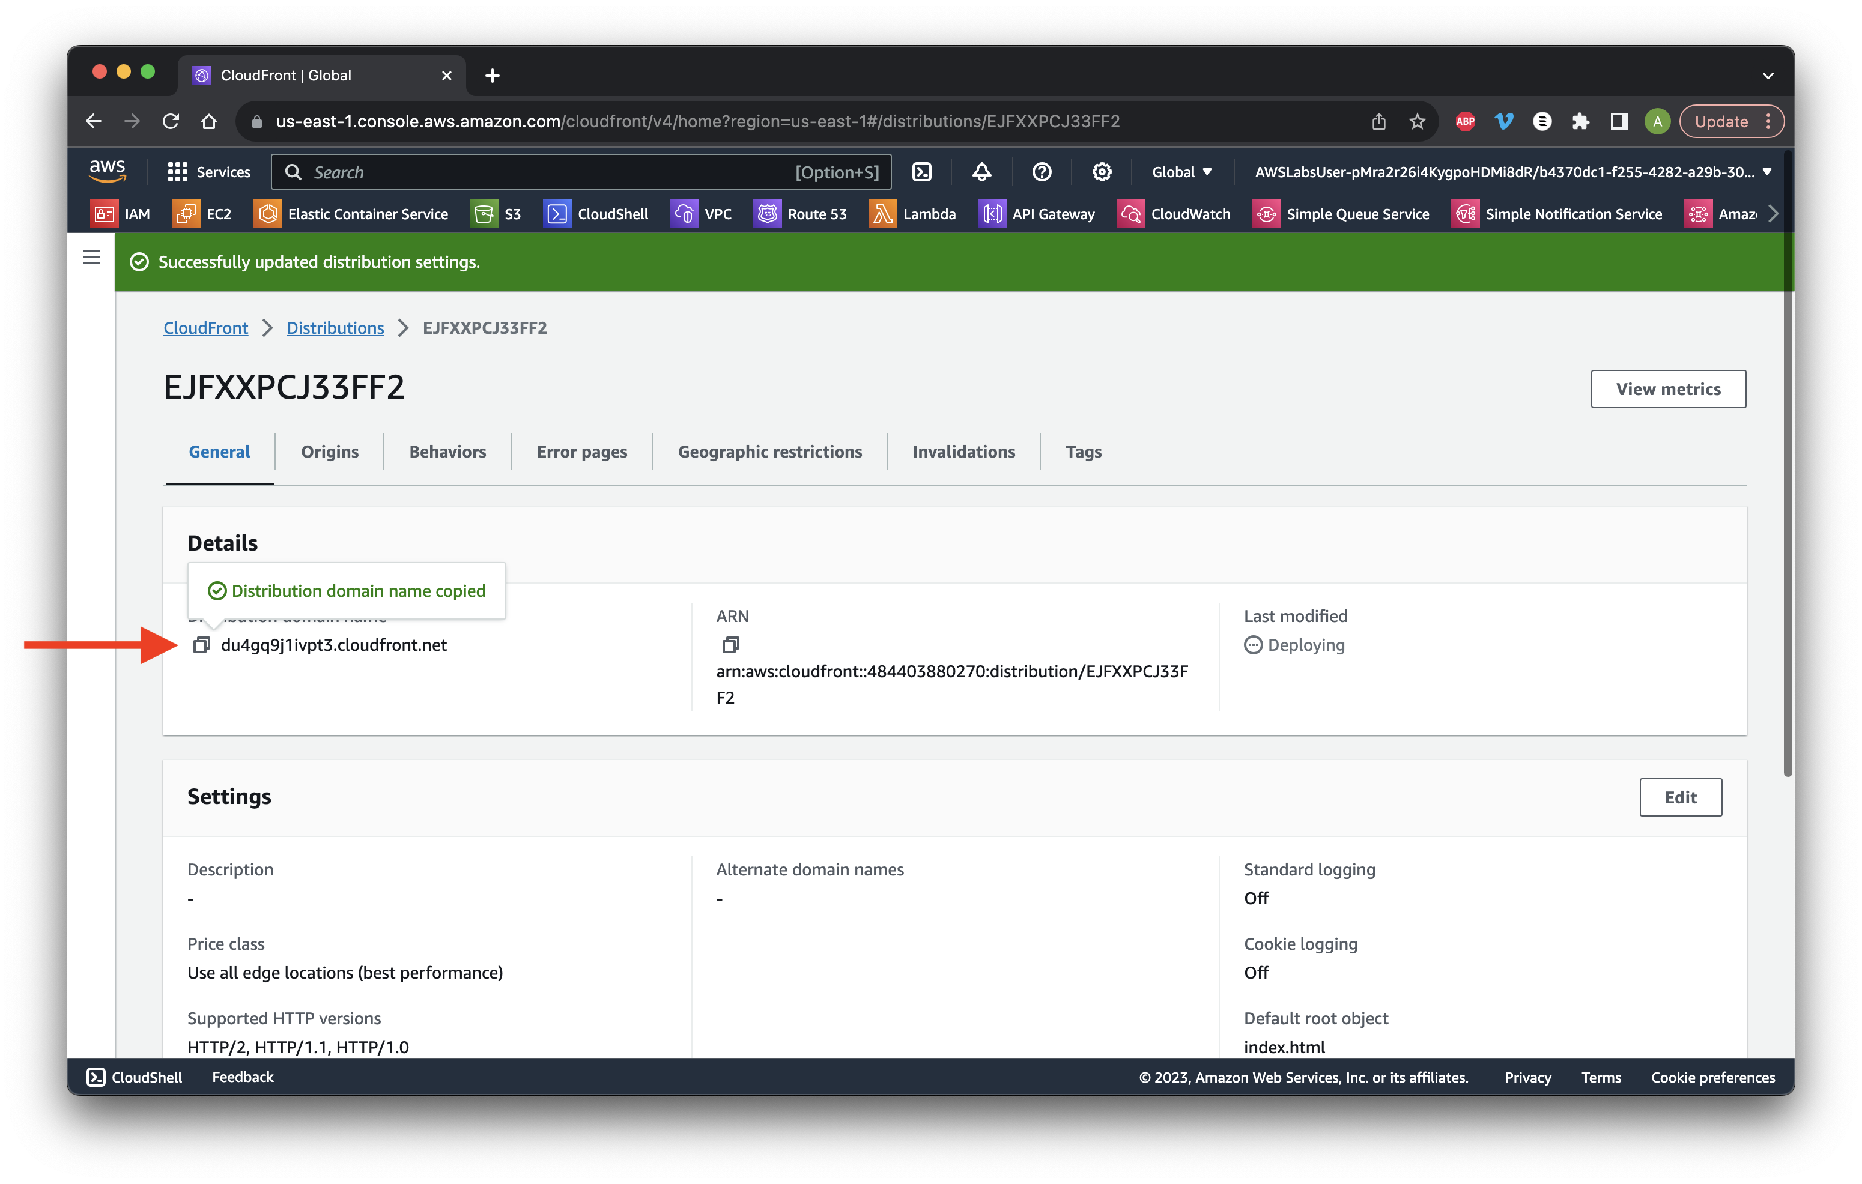Edit the distribution Settings
Viewport: 1862px width, 1184px height.
(1680, 797)
